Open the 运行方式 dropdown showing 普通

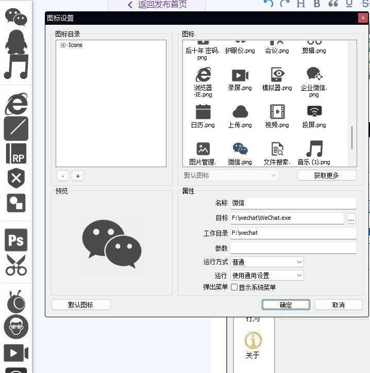267,262
